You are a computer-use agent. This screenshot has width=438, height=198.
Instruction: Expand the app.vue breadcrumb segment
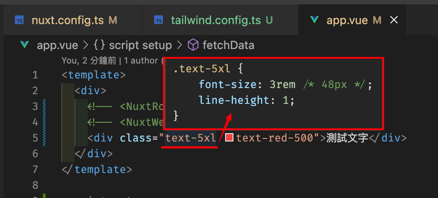coord(57,45)
